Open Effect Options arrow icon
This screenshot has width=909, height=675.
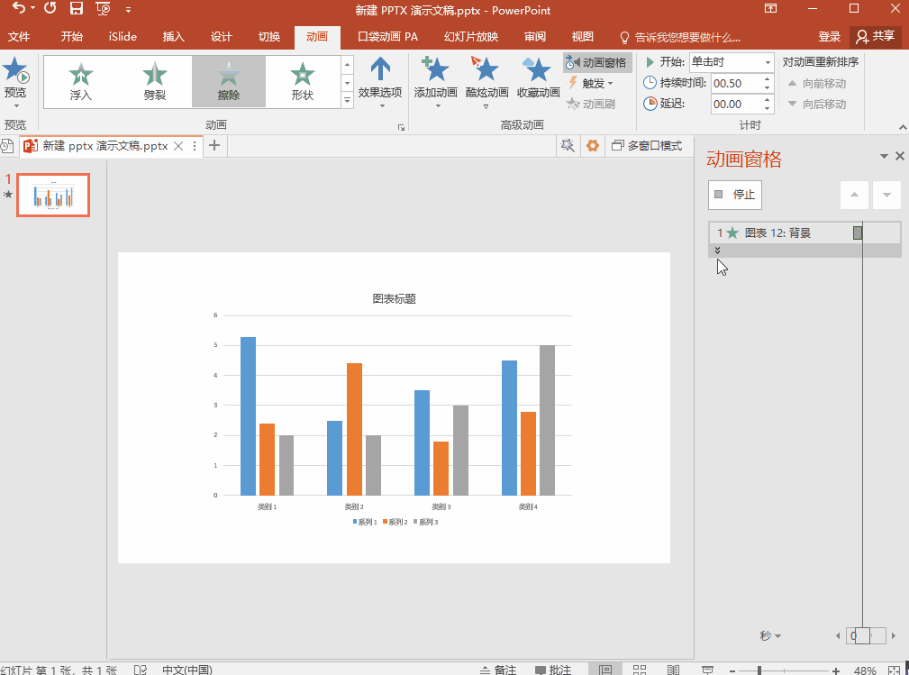click(x=380, y=70)
